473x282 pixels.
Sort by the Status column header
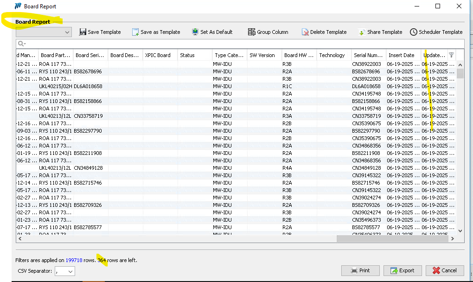click(x=195, y=55)
